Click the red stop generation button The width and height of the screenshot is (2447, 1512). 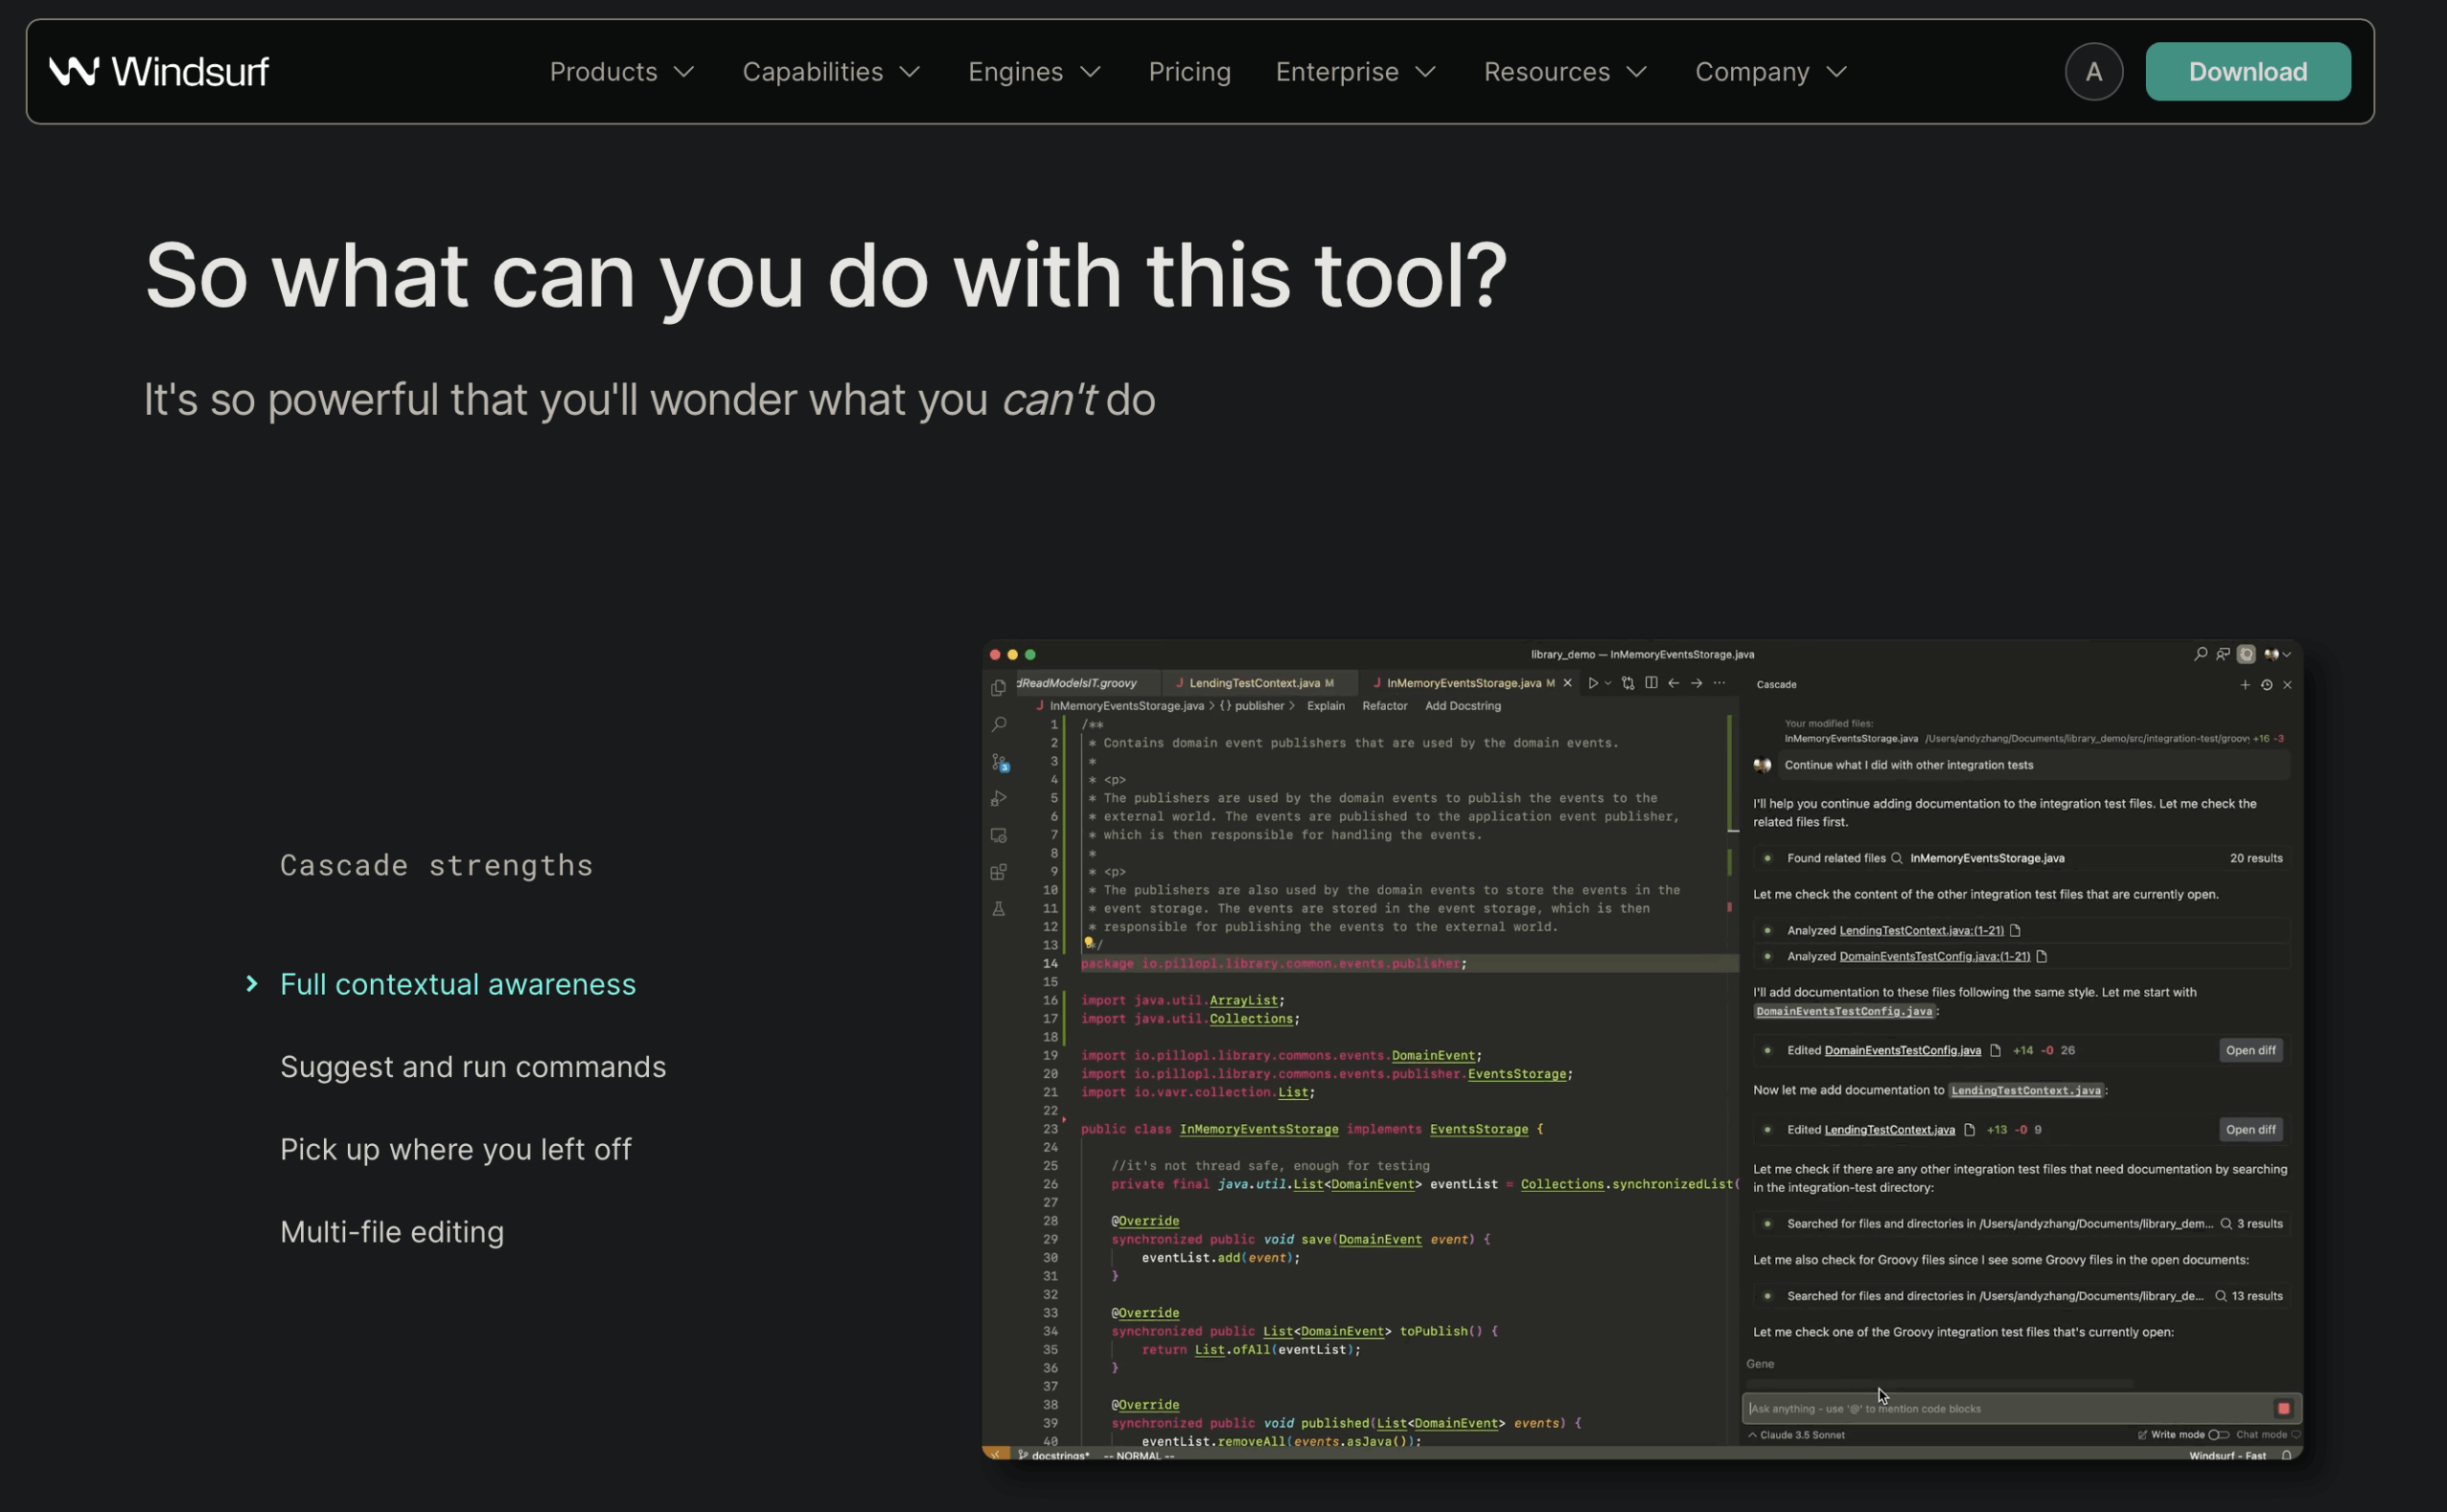click(2284, 1408)
